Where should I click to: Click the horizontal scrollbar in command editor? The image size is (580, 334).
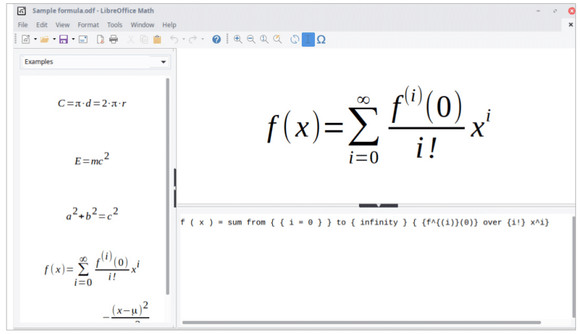click(x=361, y=322)
